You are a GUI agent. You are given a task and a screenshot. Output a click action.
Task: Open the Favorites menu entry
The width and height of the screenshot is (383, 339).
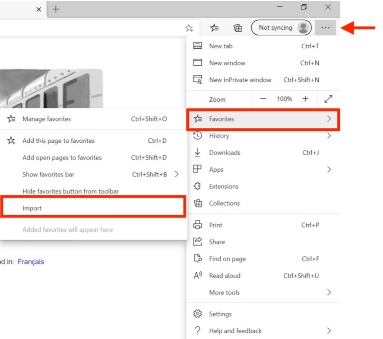tap(263, 119)
